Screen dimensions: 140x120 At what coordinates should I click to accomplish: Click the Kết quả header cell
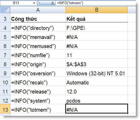pyautogui.click(x=97, y=19)
